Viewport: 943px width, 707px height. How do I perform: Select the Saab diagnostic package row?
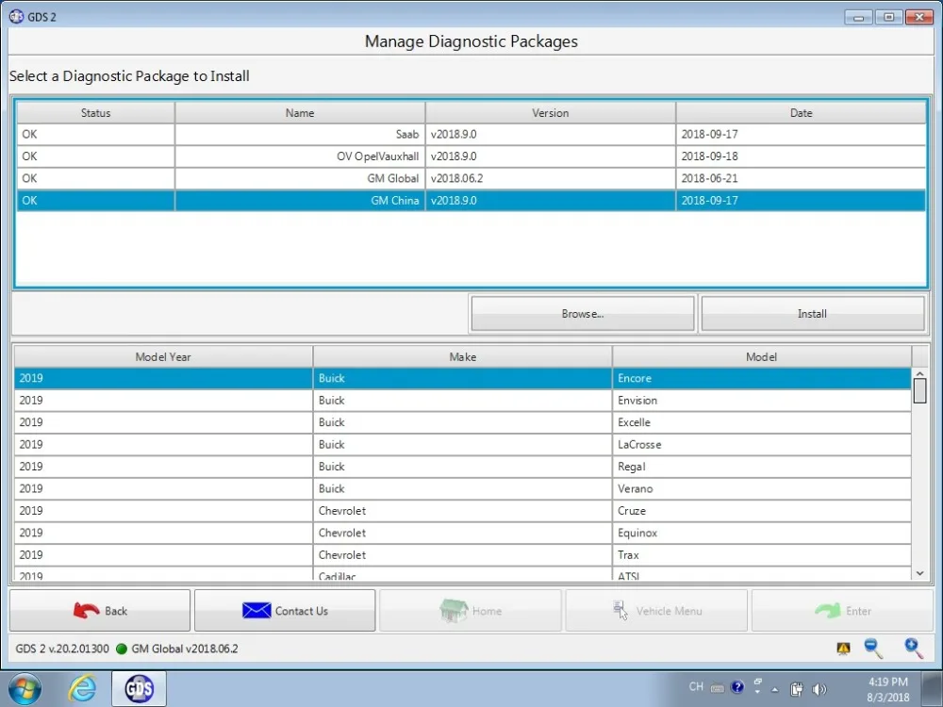[471, 134]
